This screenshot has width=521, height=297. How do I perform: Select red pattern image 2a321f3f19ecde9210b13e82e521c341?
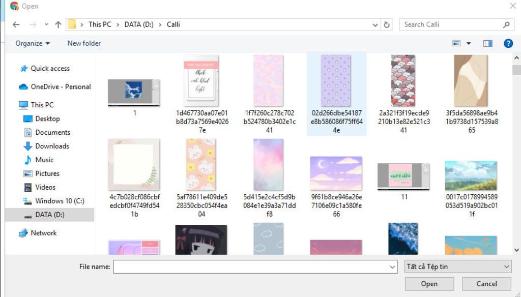[x=403, y=95]
